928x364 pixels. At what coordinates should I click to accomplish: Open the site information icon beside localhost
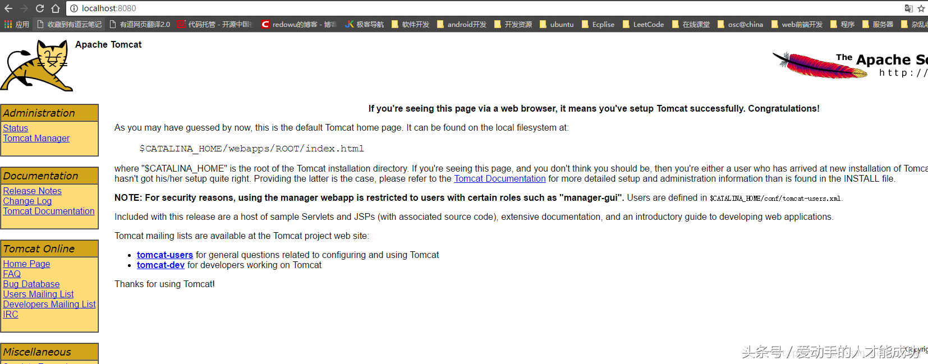click(74, 8)
